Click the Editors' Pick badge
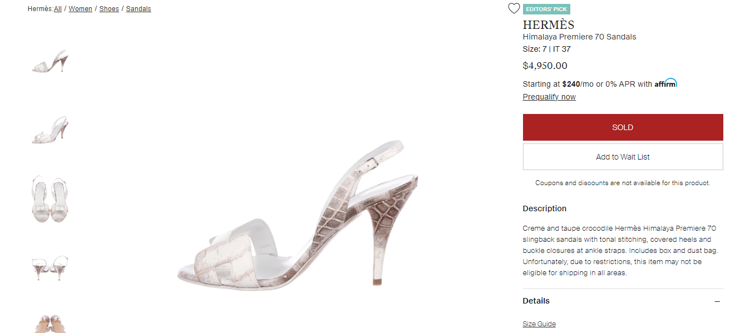Screen dimensions: 740x333 tap(546, 9)
